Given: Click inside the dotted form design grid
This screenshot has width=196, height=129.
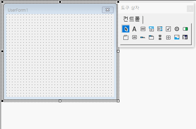Looking at the screenshot, I should coord(60,55).
